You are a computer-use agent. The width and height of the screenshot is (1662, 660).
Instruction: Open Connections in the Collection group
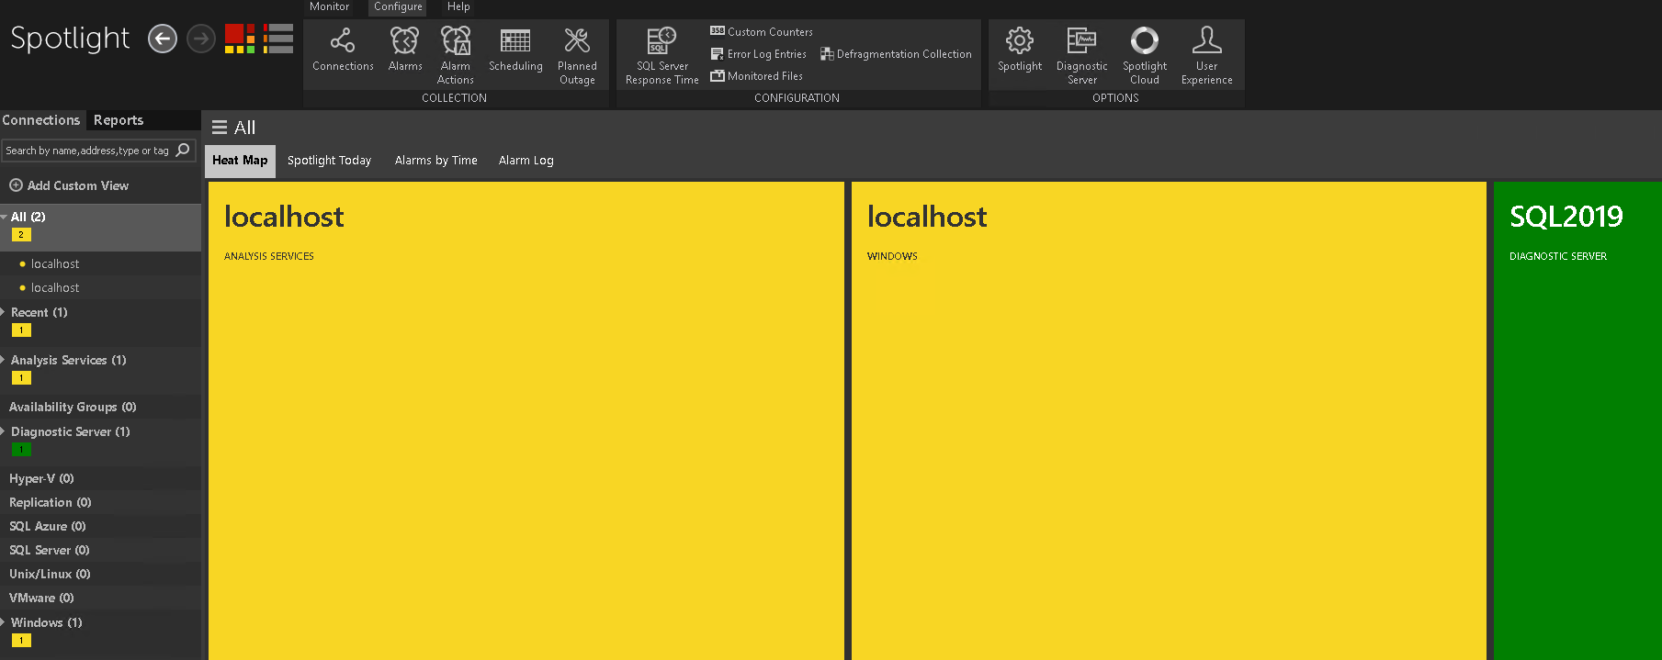click(343, 50)
